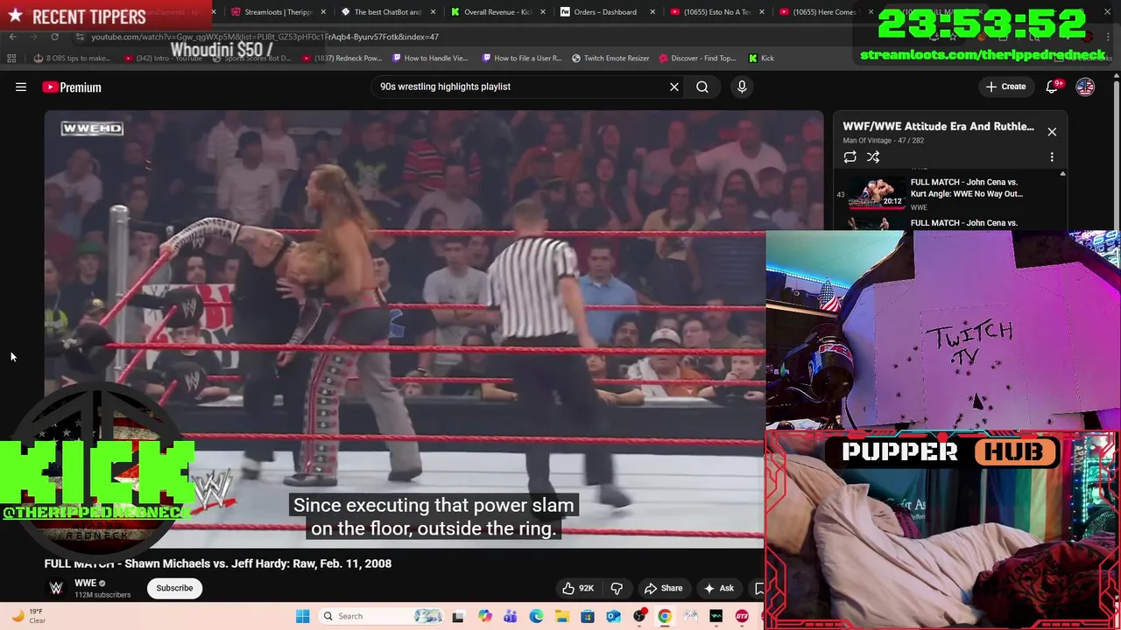The width and height of the screenshot is (1121, 630).
Task: Open YouTube notifications bell
Action: (x=1052, y=87)
